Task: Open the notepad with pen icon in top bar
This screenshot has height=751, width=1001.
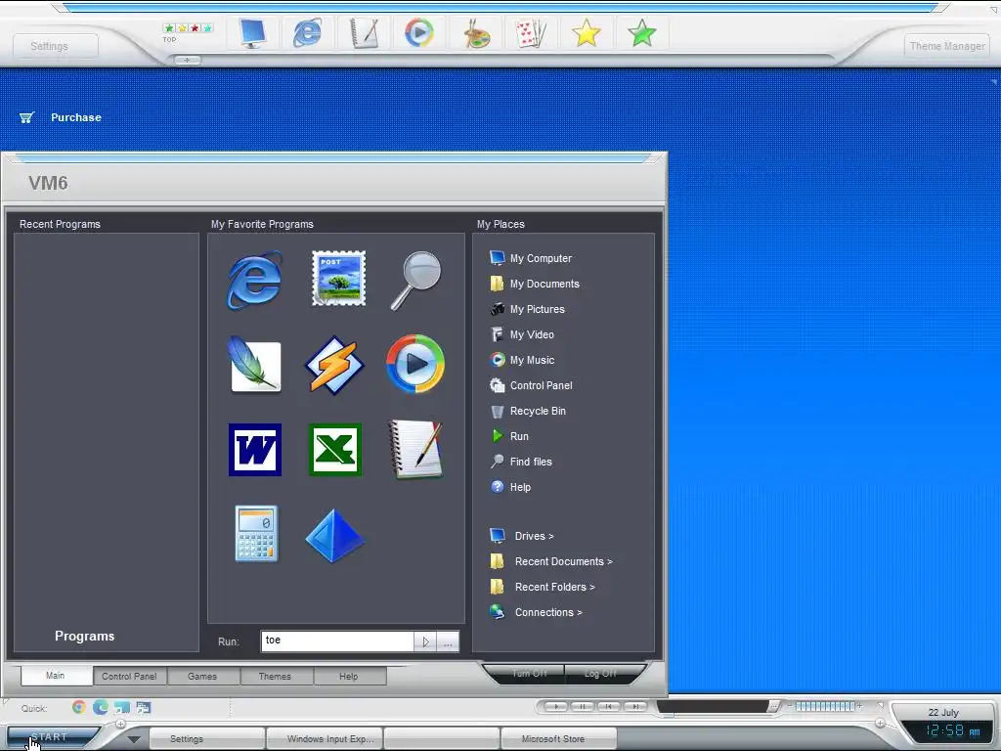Action: click(x=365, y=32)
